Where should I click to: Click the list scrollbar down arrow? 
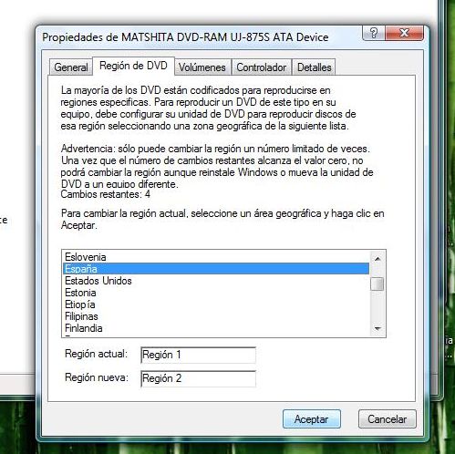tap(377, 328)
